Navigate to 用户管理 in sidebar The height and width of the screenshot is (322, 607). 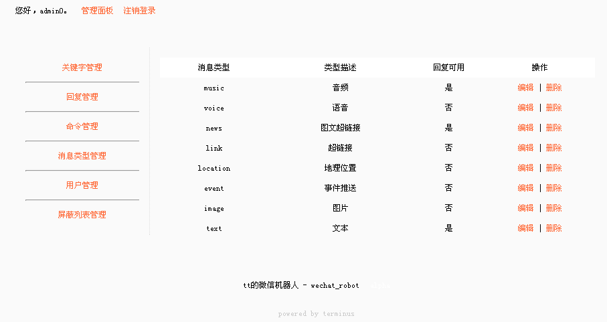click(x=82, y=185)
